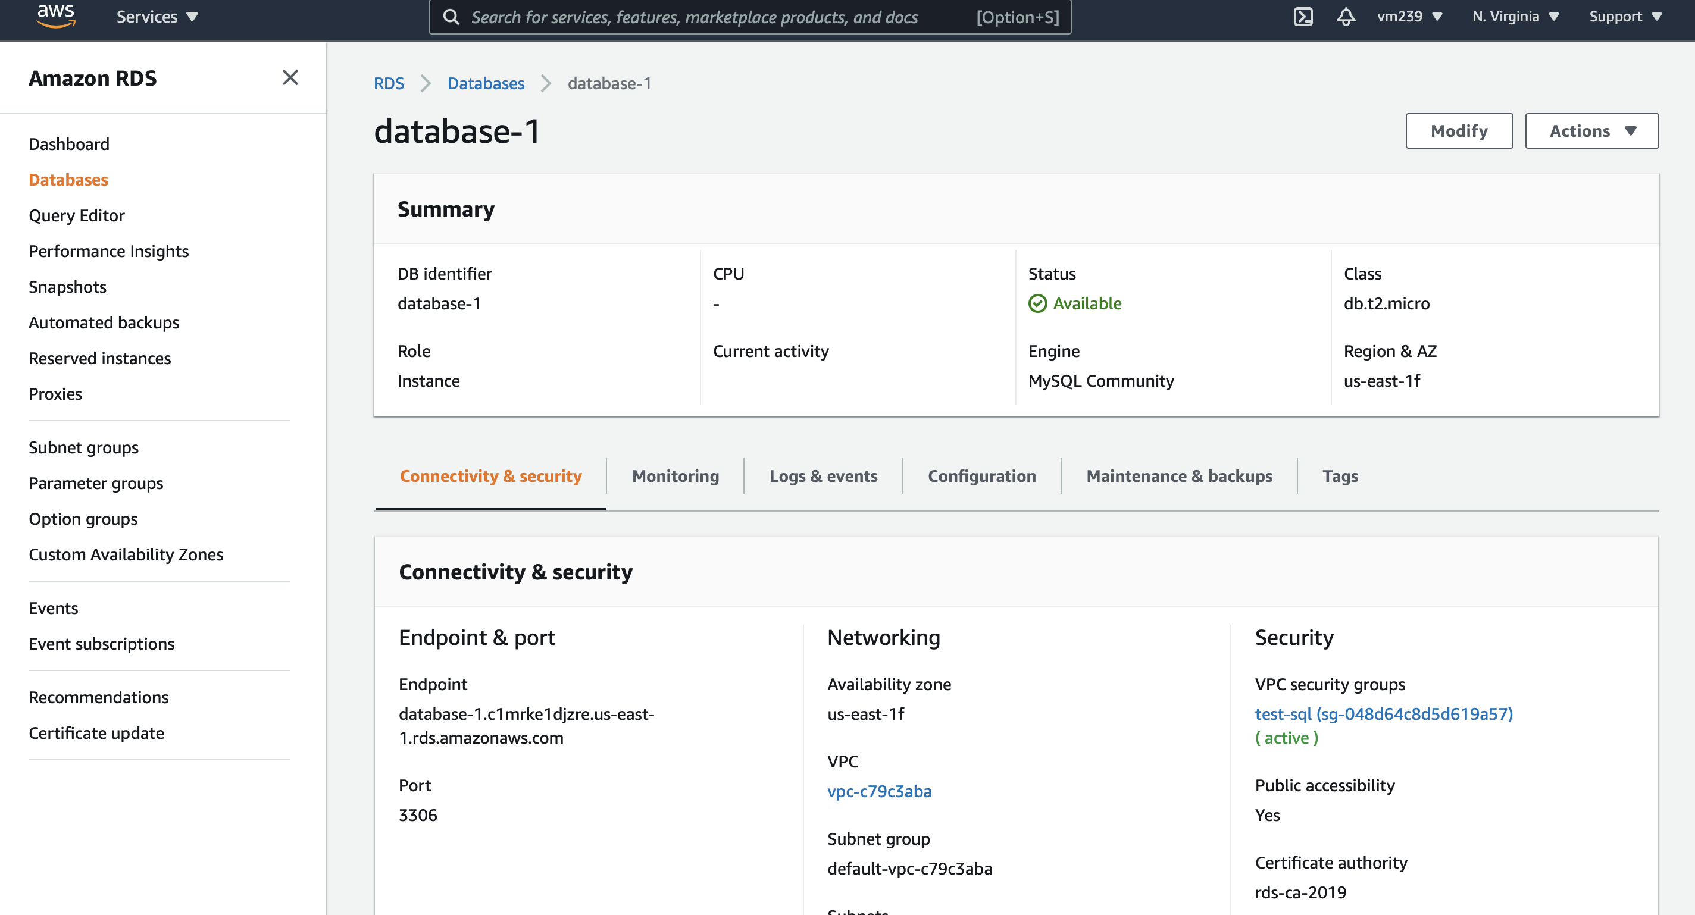
Task: Open the Maintenance & backups tab
Action: tap(1178, 475)
